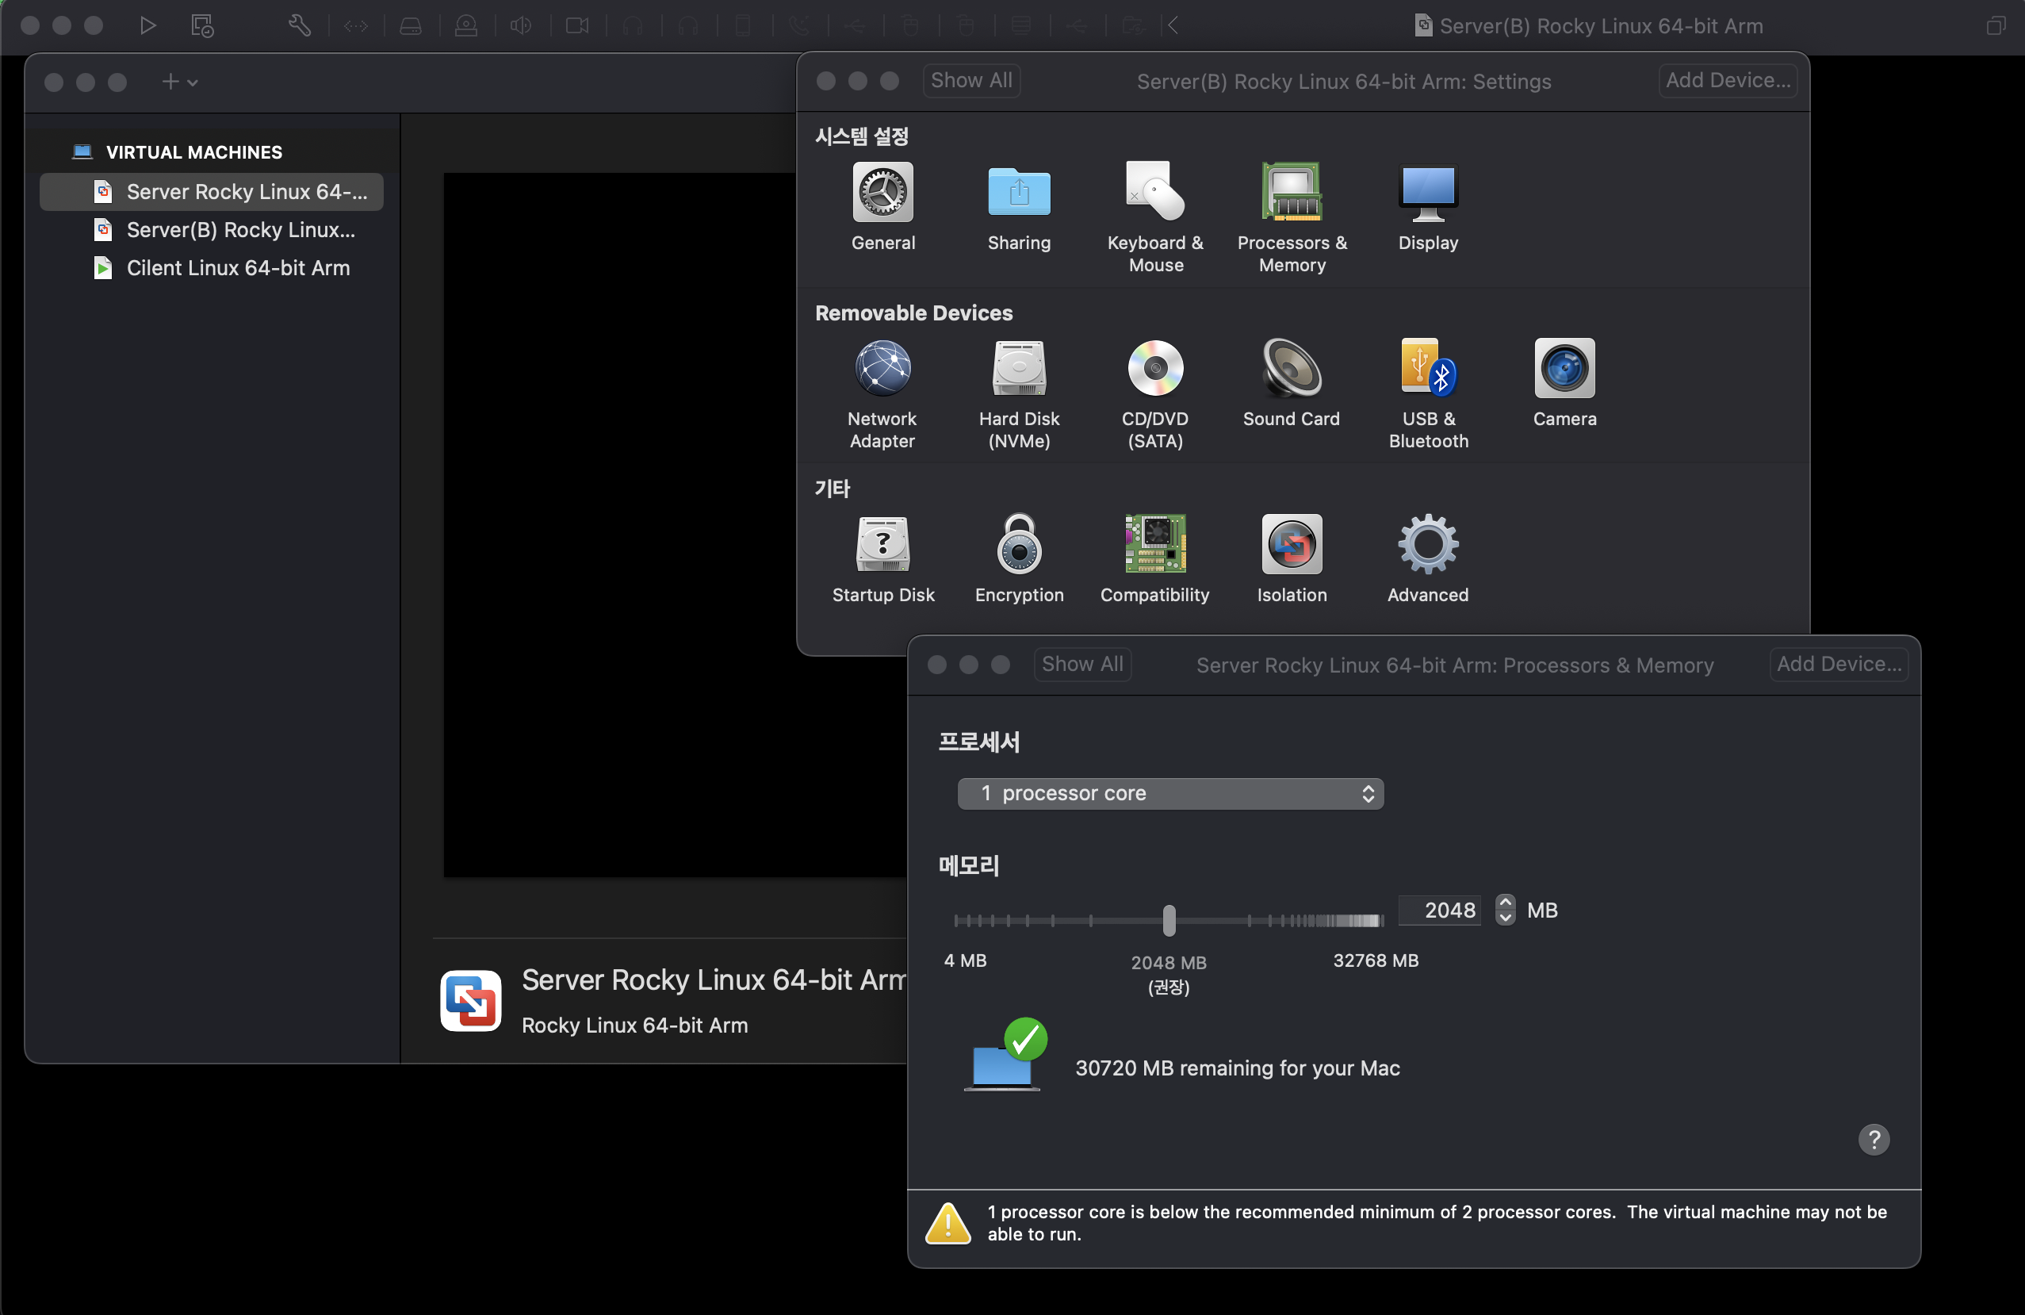Select Cilent Linux 64-bit Arm VM

[x=237, y=268]
